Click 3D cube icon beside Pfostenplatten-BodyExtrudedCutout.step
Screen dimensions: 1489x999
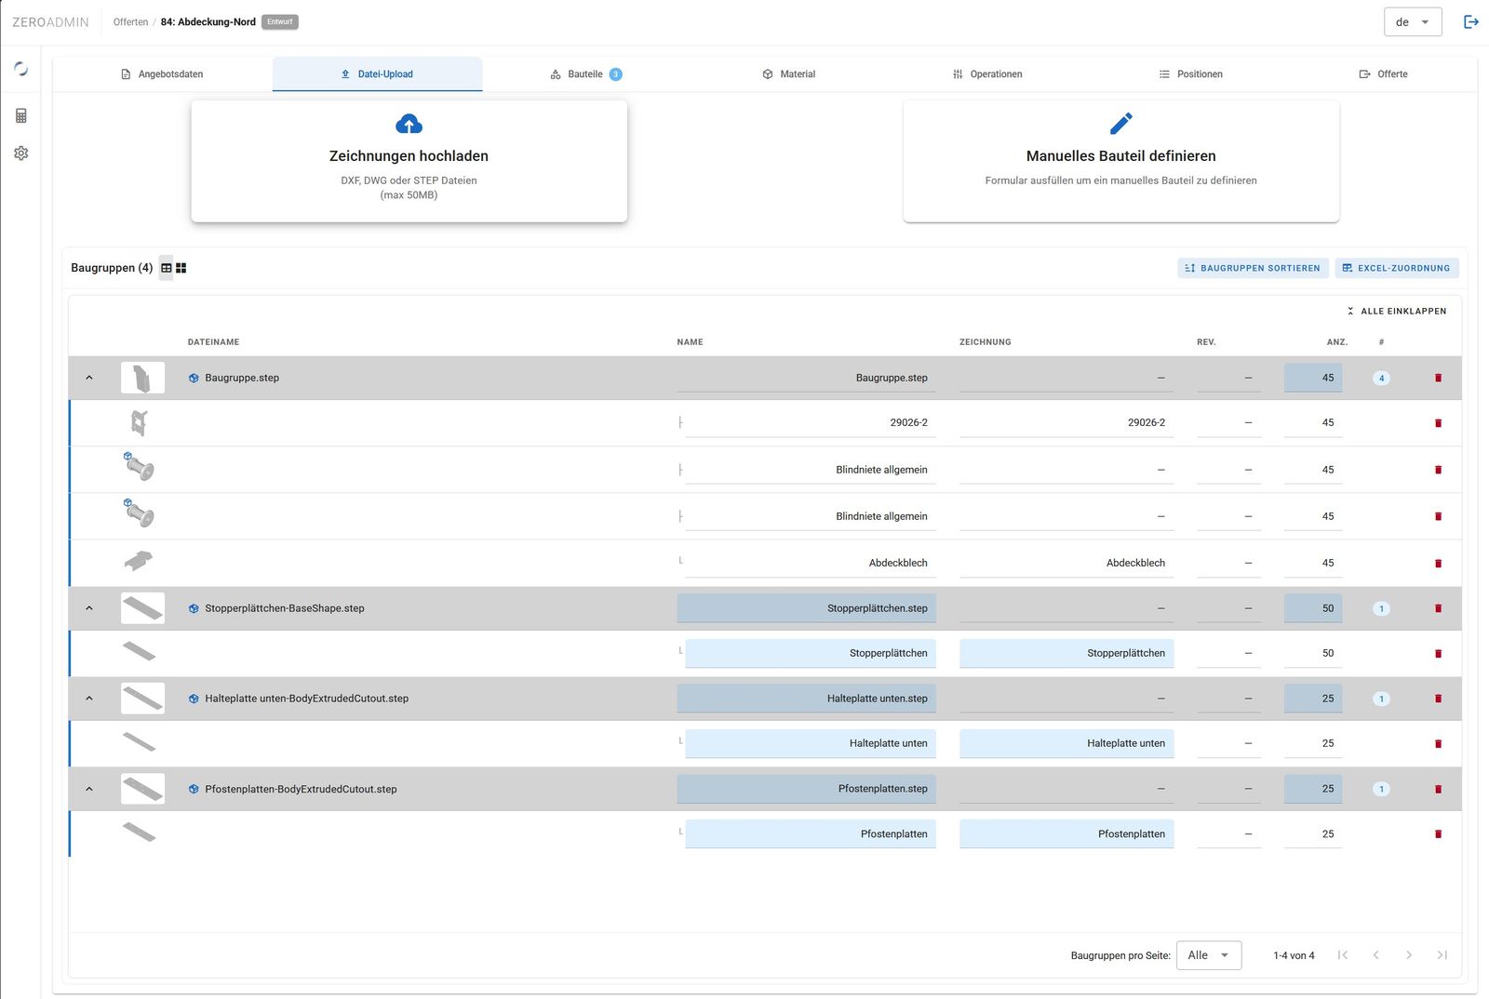coord(194,789)
